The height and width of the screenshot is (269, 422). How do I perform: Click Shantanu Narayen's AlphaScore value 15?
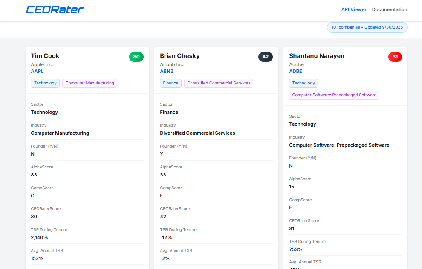pos(292,187)
